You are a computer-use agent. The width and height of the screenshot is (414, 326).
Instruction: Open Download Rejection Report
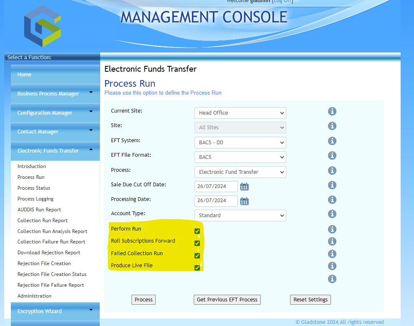point(49,252)
